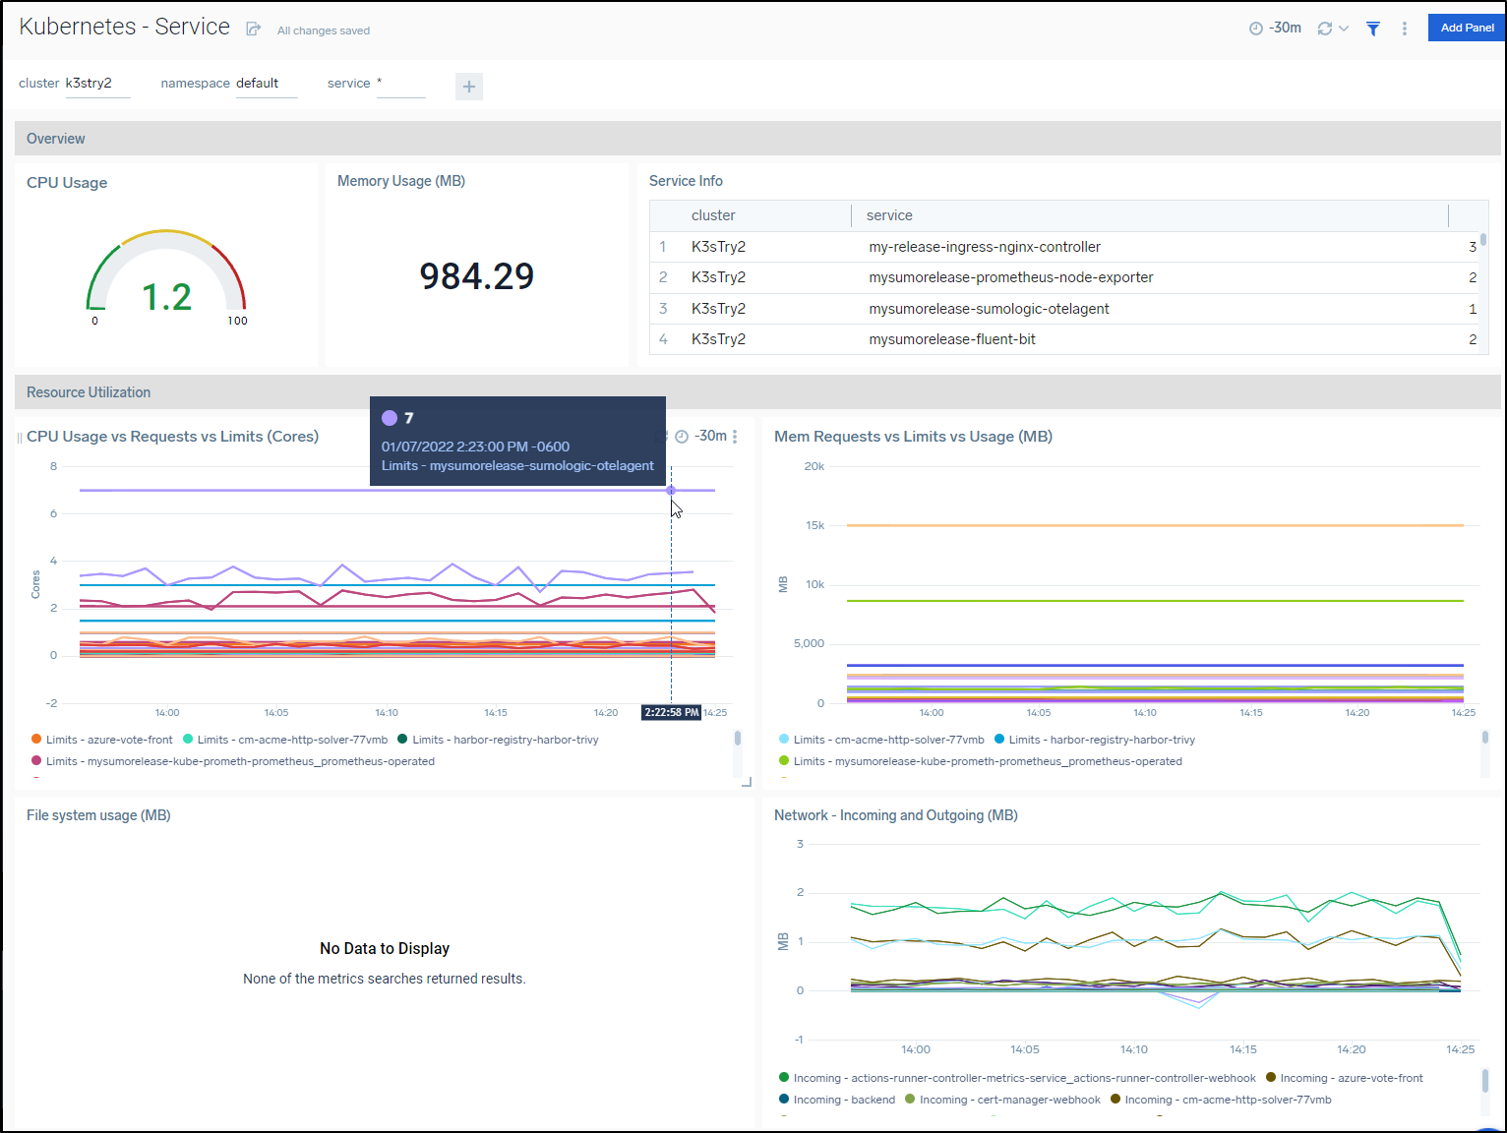1507x1133 pixels.
Task: Click Memory Usage value 984.29
Action: (x=477, y=276)
